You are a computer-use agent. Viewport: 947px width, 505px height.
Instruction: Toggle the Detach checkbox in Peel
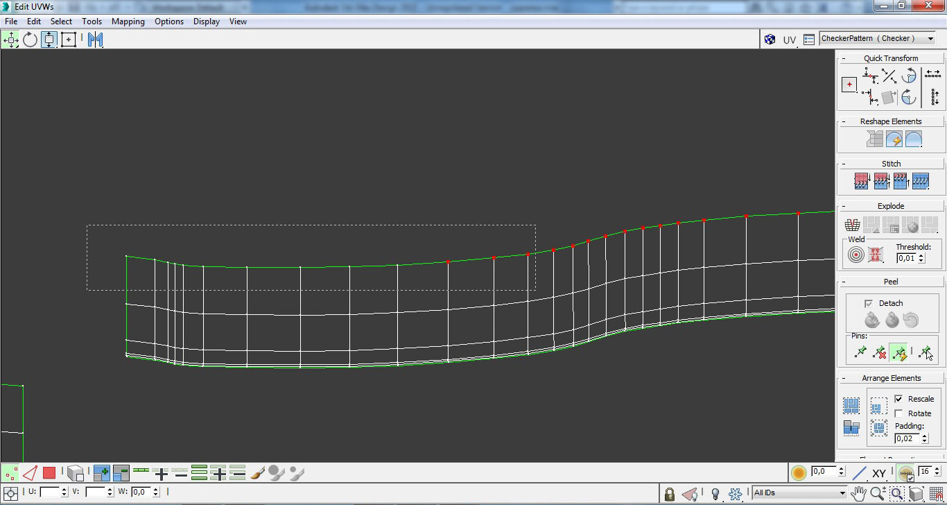(869, 303)
